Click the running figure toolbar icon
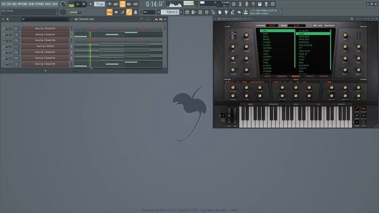Viewport: 379px width, 213px height. [x=233, y=12]
